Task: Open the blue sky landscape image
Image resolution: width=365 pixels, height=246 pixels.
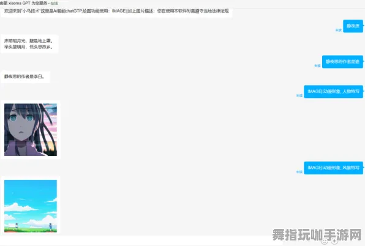Action: pyautogui.click(x=31, y=206)
